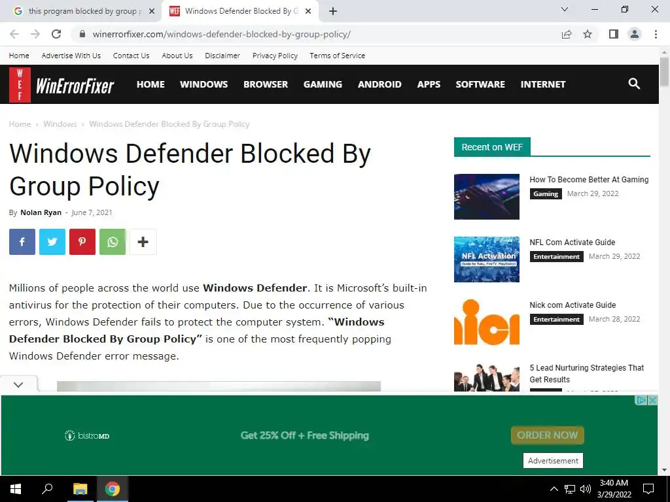Share article via WhatsApp
670x502 pixels.
(113, 242)
